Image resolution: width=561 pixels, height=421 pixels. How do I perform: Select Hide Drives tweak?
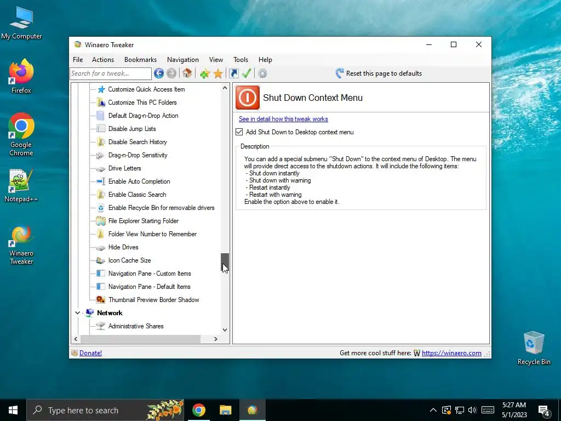pyautogui.click(x=123, y=247)
